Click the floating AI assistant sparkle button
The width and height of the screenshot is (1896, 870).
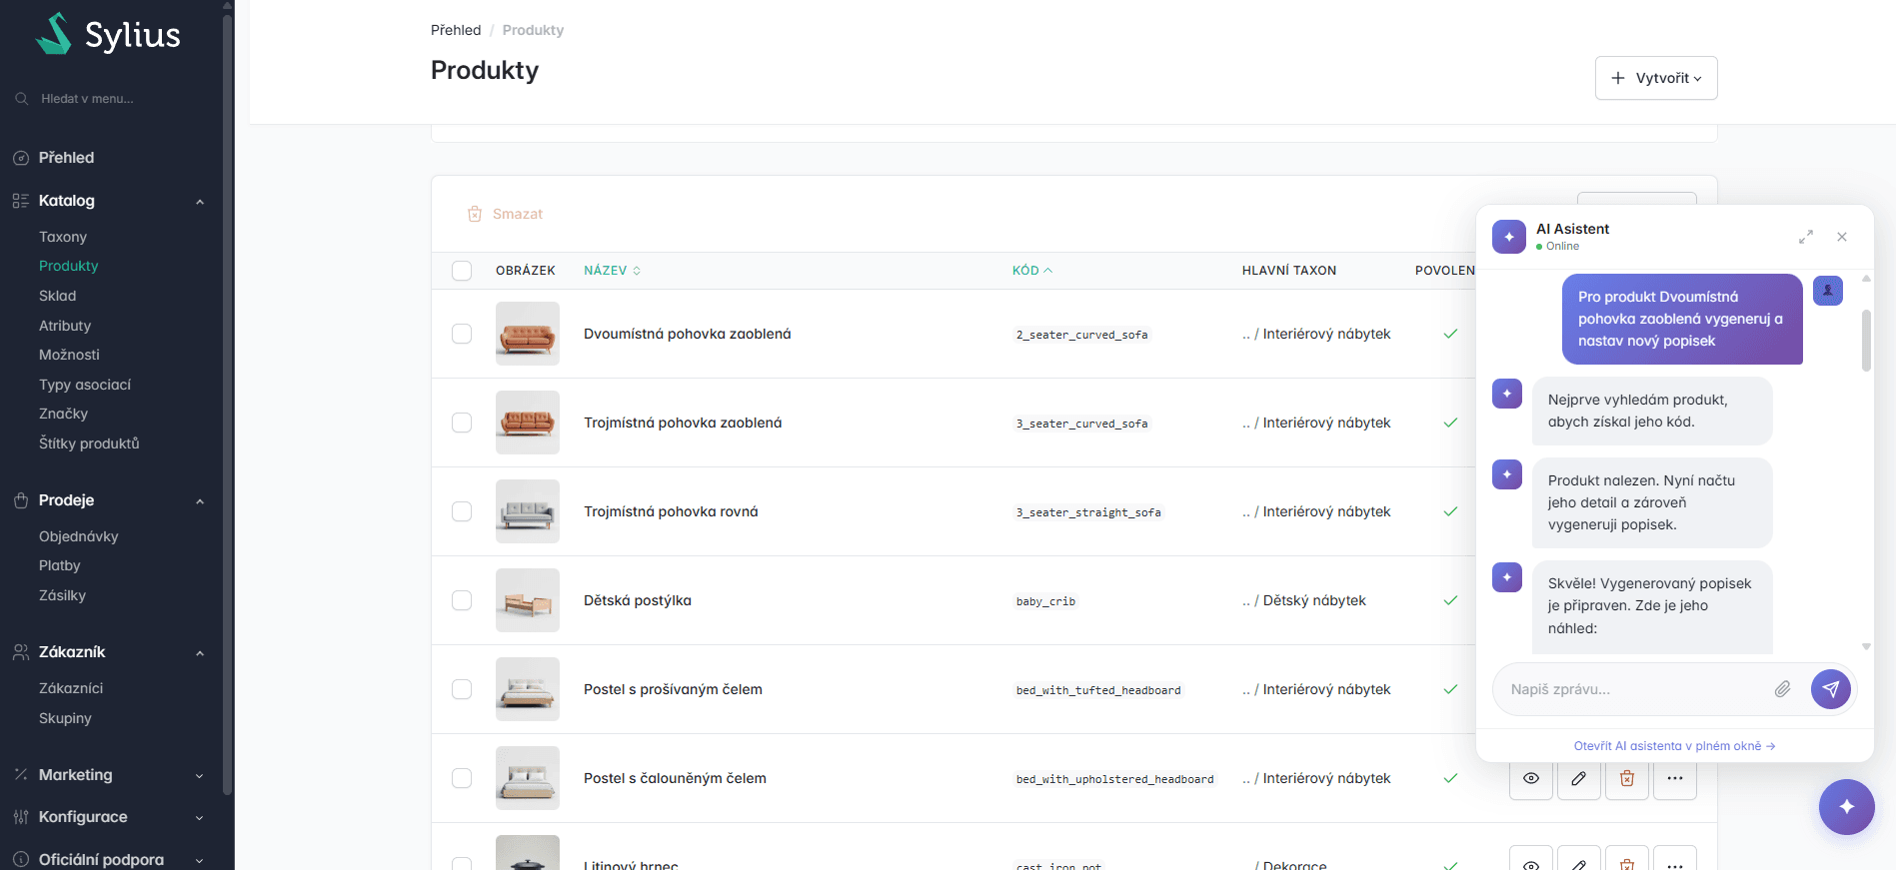coord(1845,806)
